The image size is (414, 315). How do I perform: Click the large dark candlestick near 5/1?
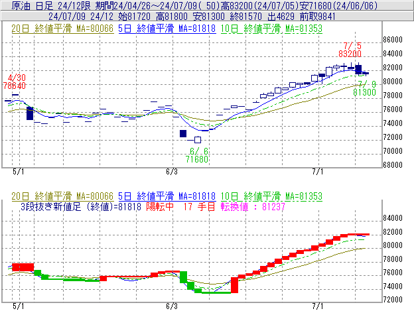pos(30,113)
